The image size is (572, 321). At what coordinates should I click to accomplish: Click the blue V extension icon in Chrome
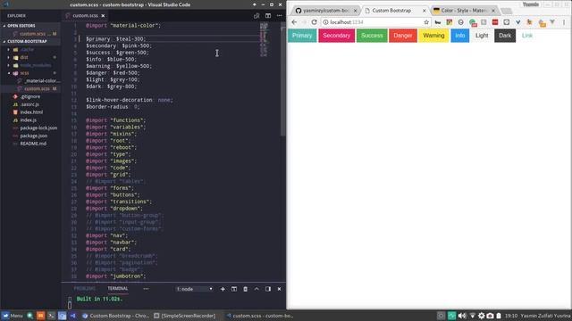tap(518, 22)
